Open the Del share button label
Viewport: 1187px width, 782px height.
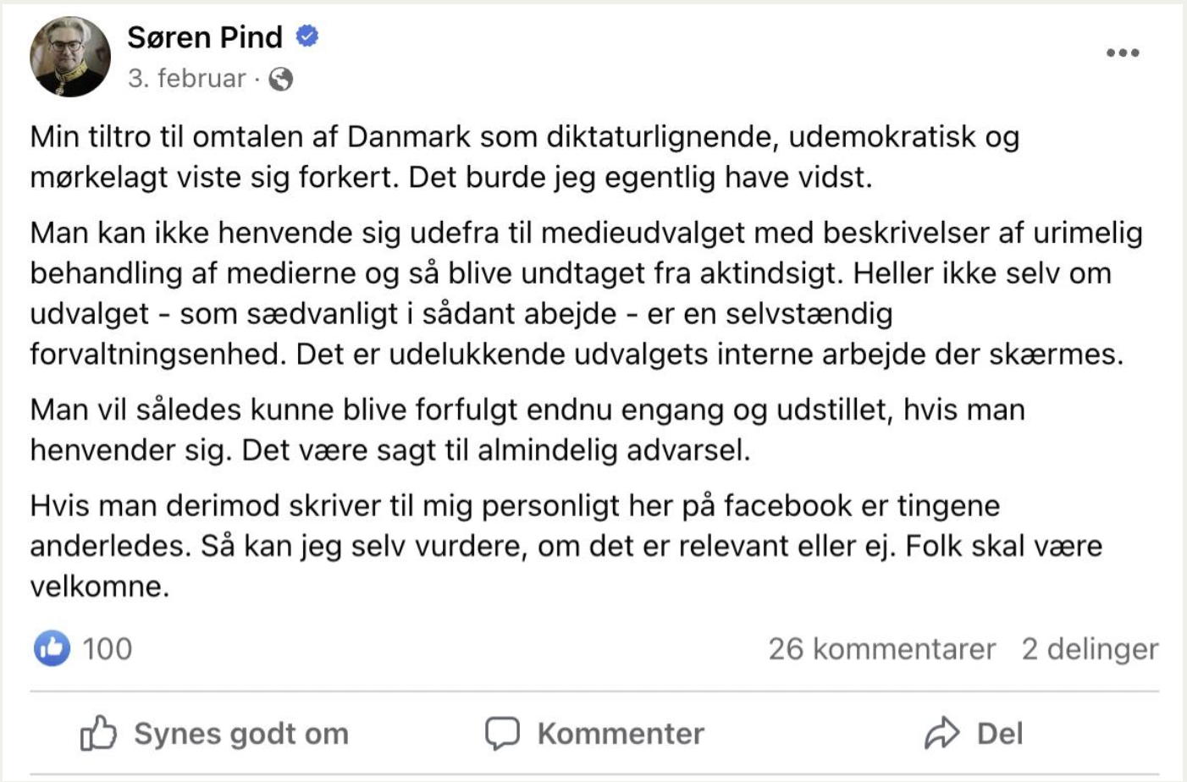(x=1000, y=734)
